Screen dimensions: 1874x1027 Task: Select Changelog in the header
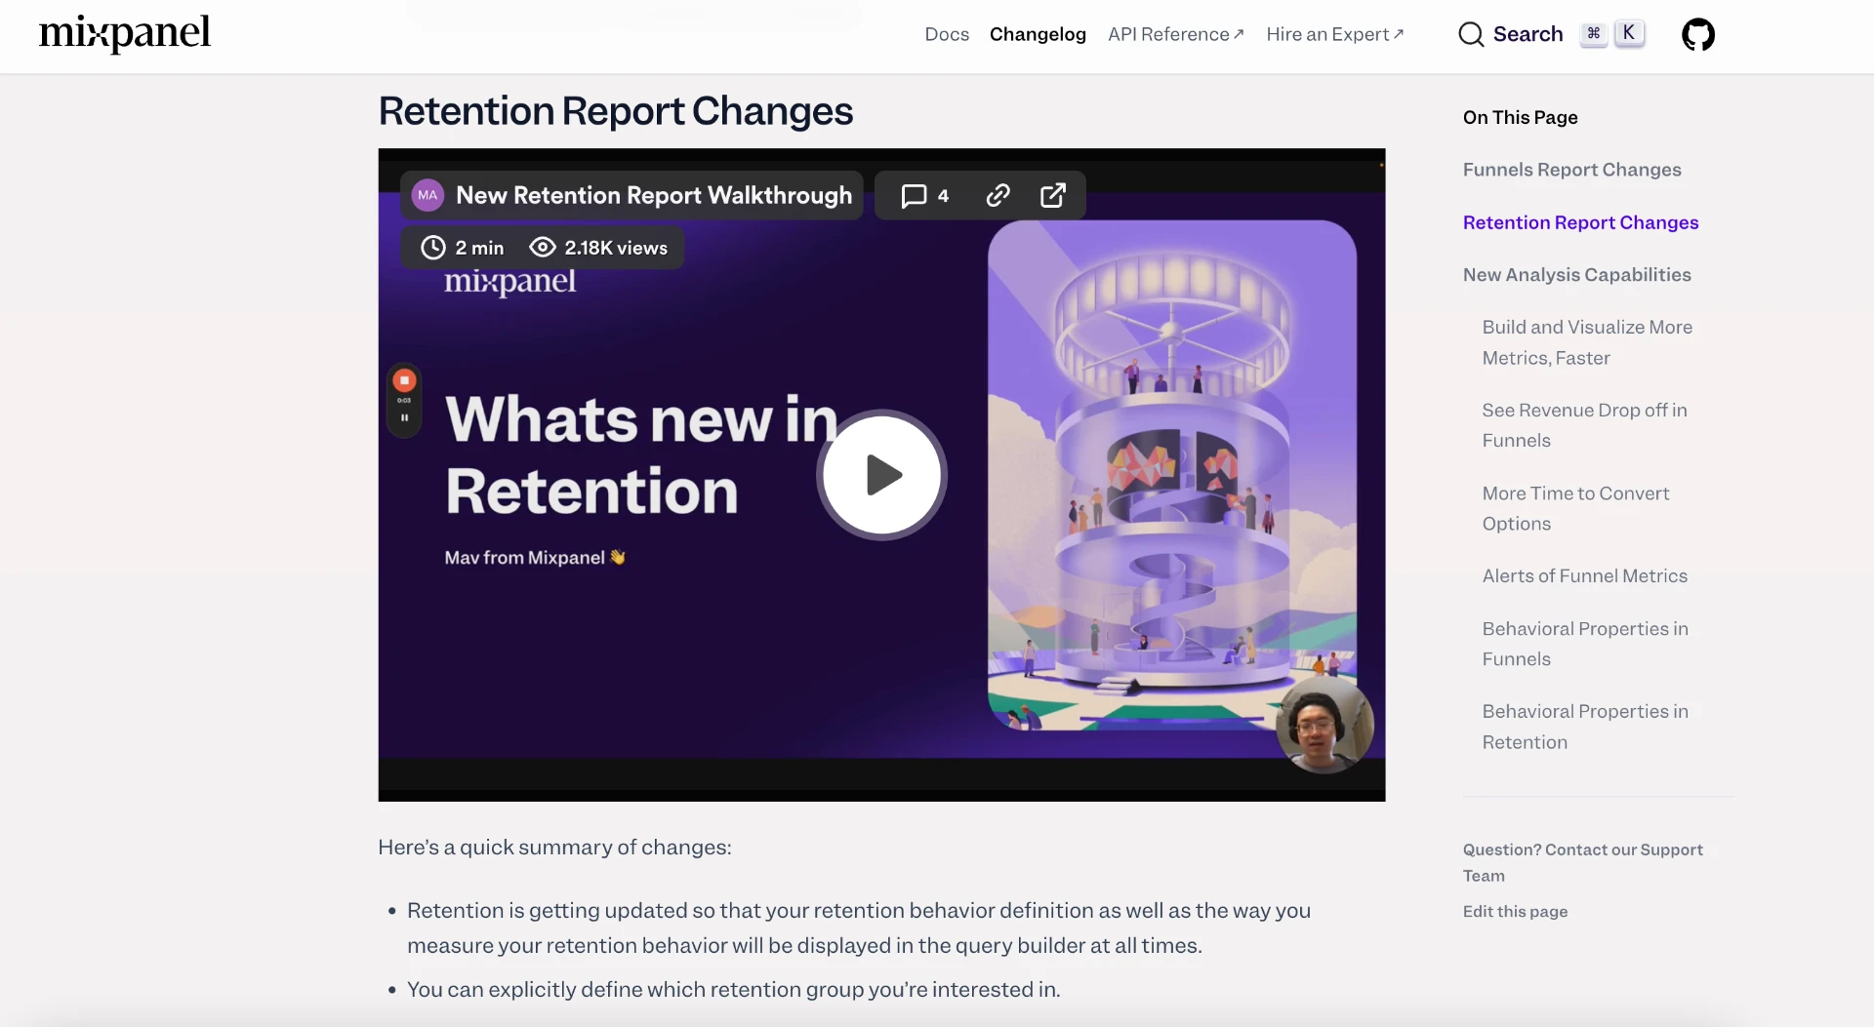(1038, 34)
